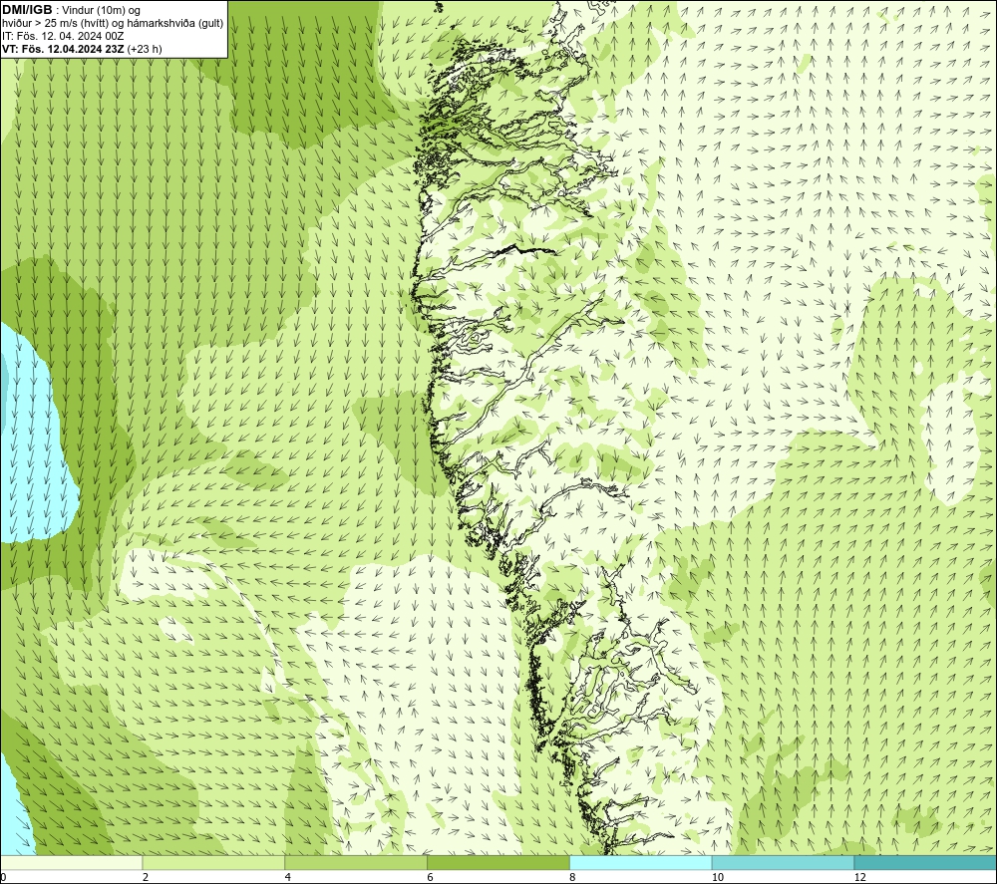
Task: Select the darkest teal color band above 12
Action: 926,862
